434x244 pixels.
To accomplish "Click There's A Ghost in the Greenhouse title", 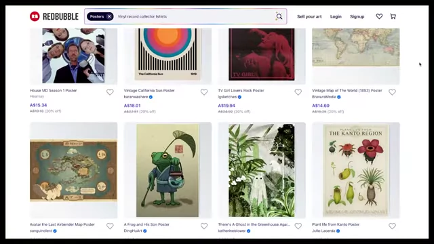I will click(x=254, y=224).
